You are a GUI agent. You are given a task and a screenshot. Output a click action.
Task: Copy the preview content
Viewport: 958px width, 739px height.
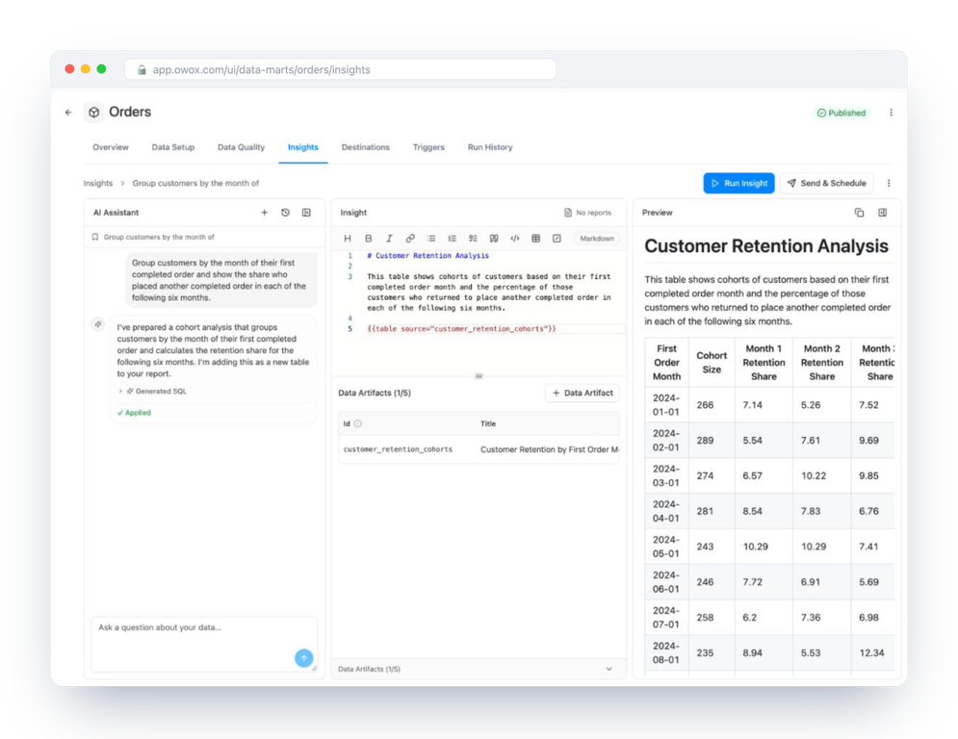point(859,213)
